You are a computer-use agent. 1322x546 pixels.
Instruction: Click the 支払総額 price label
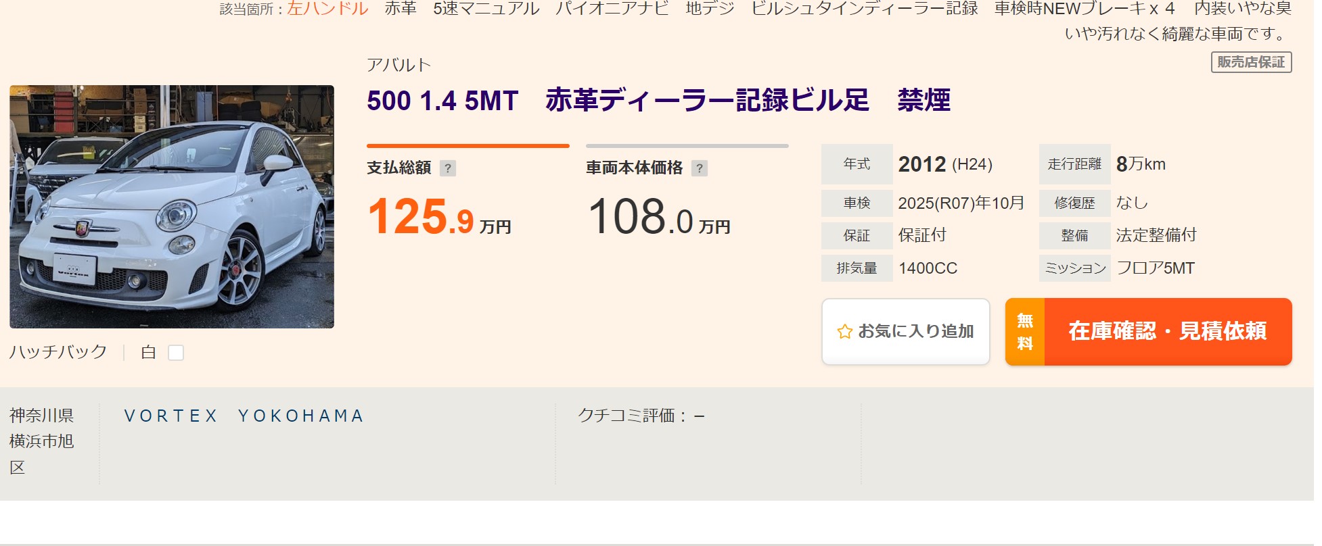(398, 168)
